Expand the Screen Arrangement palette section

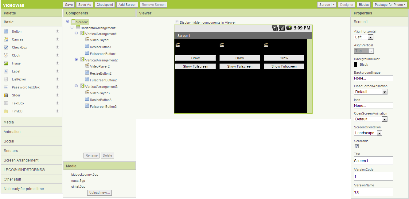click(x=32, y=160)
